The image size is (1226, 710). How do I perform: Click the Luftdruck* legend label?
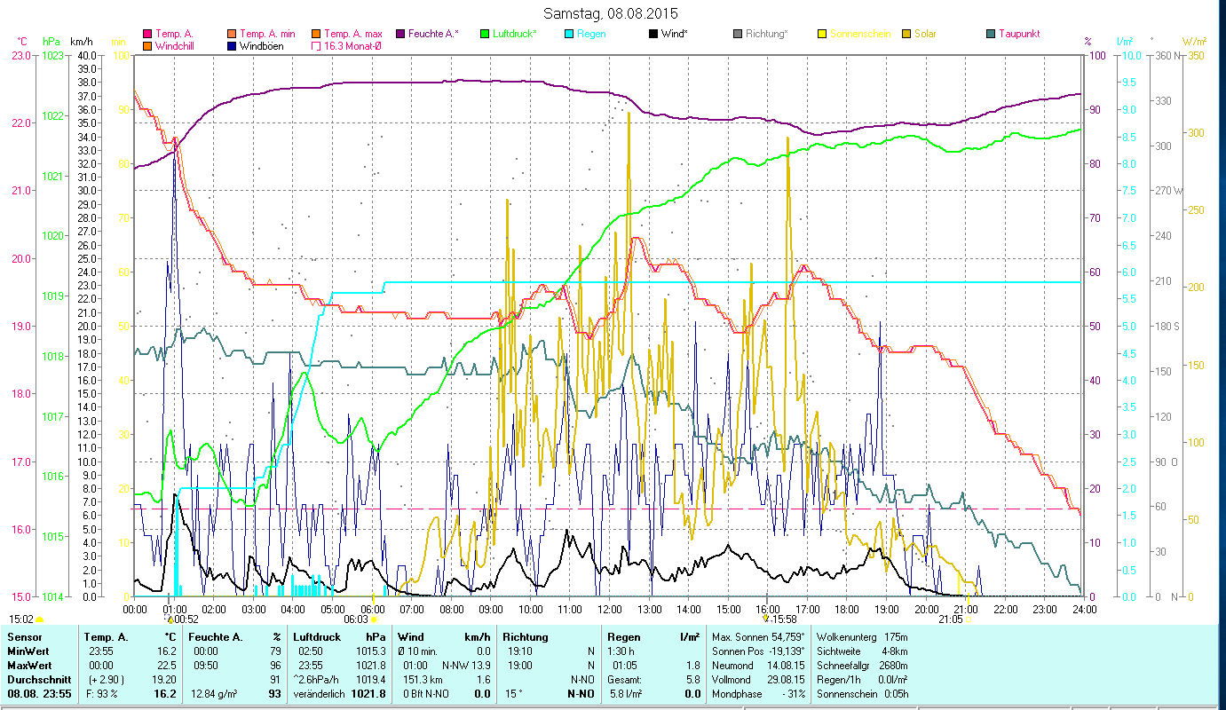click(x=517, y=34)
